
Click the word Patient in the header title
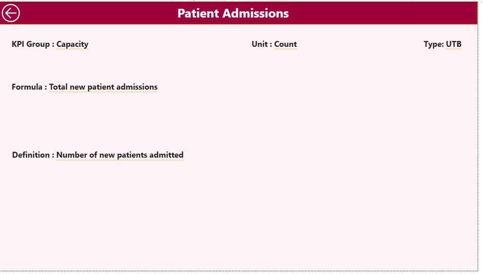pos(198,13)
